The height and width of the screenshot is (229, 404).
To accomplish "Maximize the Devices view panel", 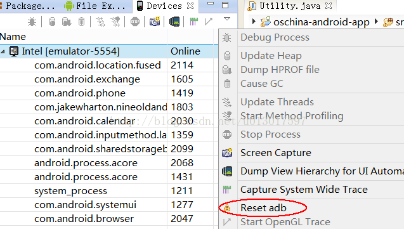I will 225,5.
